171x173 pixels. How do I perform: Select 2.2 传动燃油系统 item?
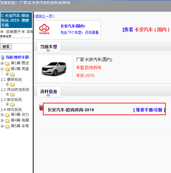[15, 90]
